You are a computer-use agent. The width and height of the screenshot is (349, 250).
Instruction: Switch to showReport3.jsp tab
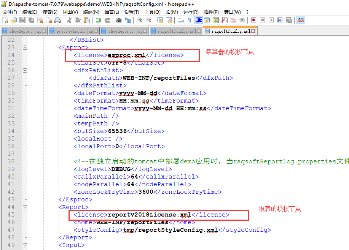[124, 31]
